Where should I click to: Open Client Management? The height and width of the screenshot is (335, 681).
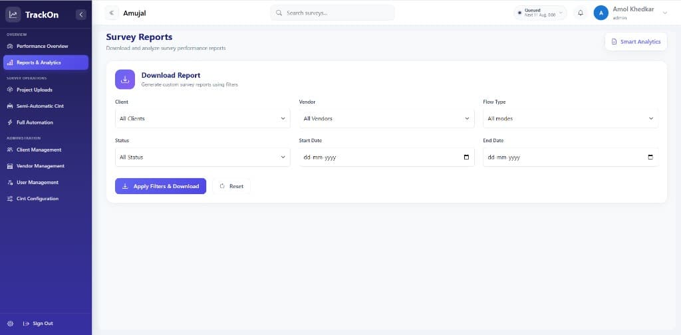(x=46, y=150)
